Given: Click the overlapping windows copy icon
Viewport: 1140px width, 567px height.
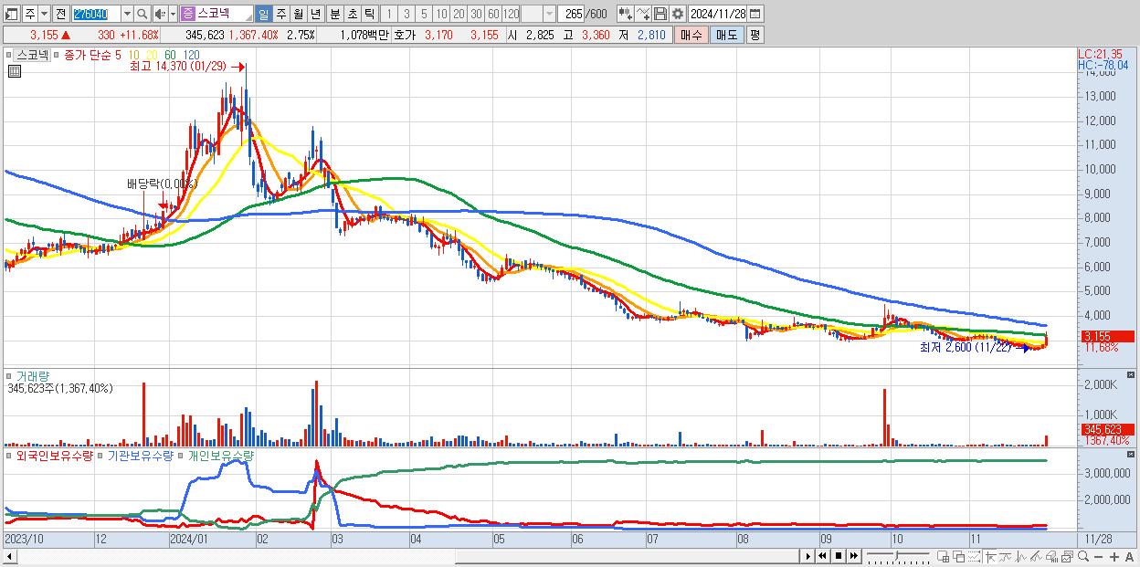Looking at the screenshot, I should pyautogui.click(x=959, y=557).
